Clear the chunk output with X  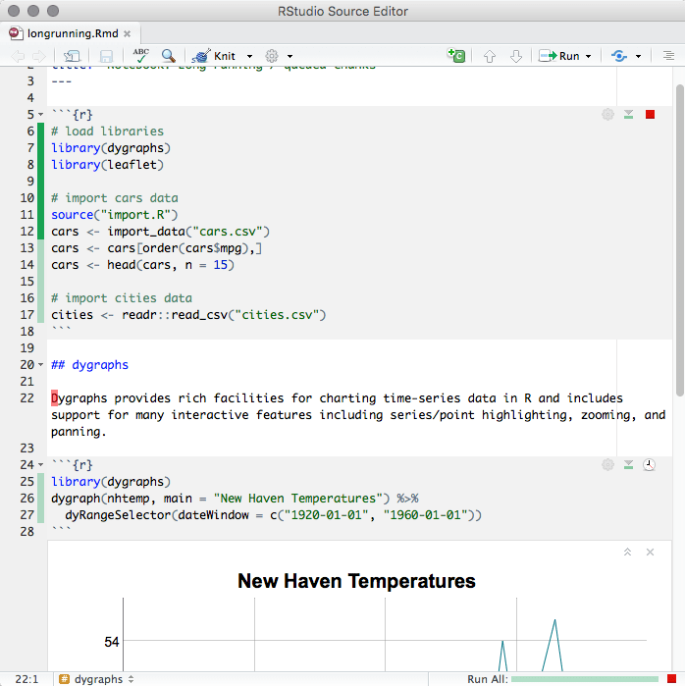[650, 553]
